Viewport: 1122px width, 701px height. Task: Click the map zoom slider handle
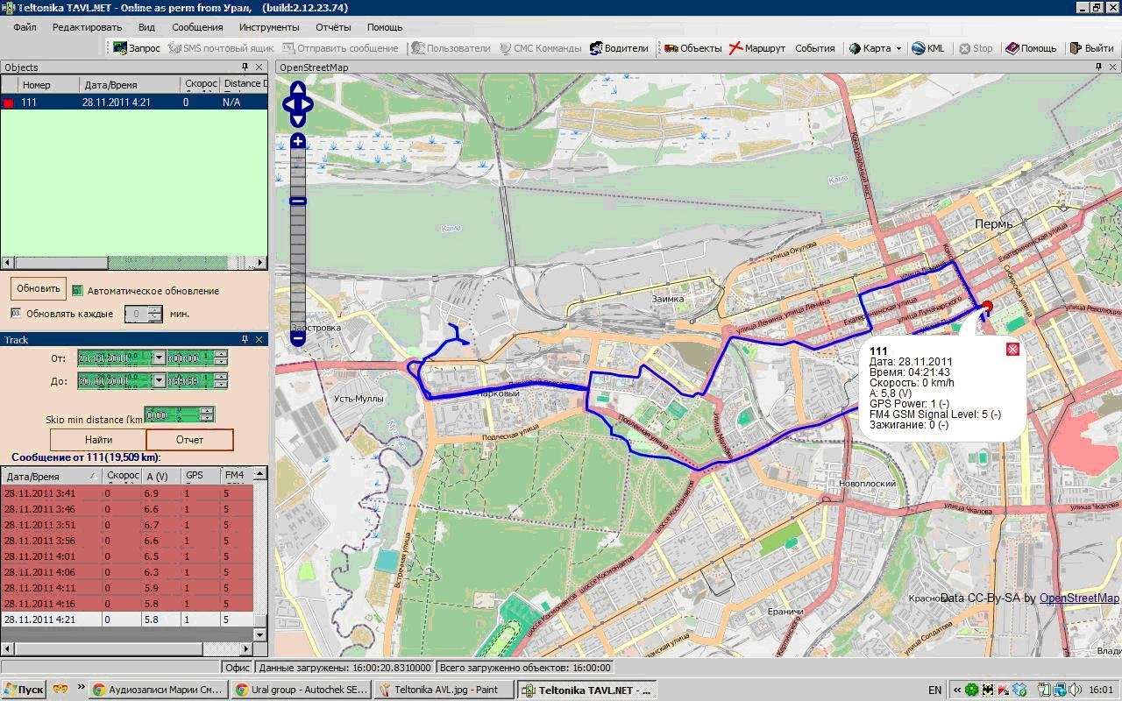click(298, 201)
